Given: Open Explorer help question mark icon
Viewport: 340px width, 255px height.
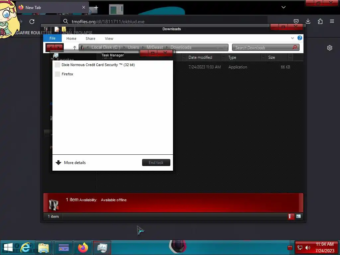Looking at the screenshot, I should pyautogui.click(x=300, y=38).
